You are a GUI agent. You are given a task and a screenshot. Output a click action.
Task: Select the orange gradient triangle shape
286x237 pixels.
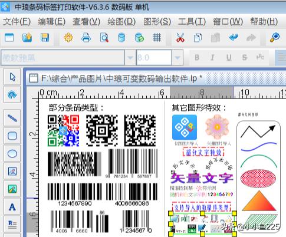point(259,201)
